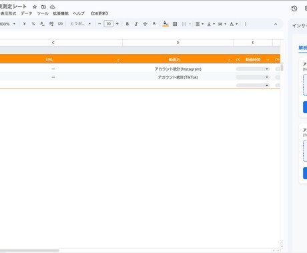Click the URL table header cell

tap(49, 60)
